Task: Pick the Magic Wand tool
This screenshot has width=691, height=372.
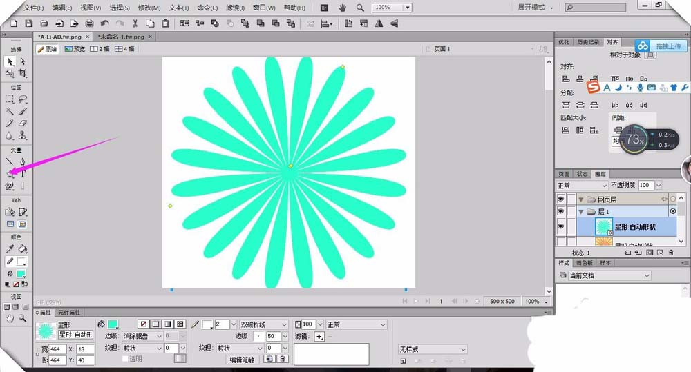Action: [x=10, y=111]
